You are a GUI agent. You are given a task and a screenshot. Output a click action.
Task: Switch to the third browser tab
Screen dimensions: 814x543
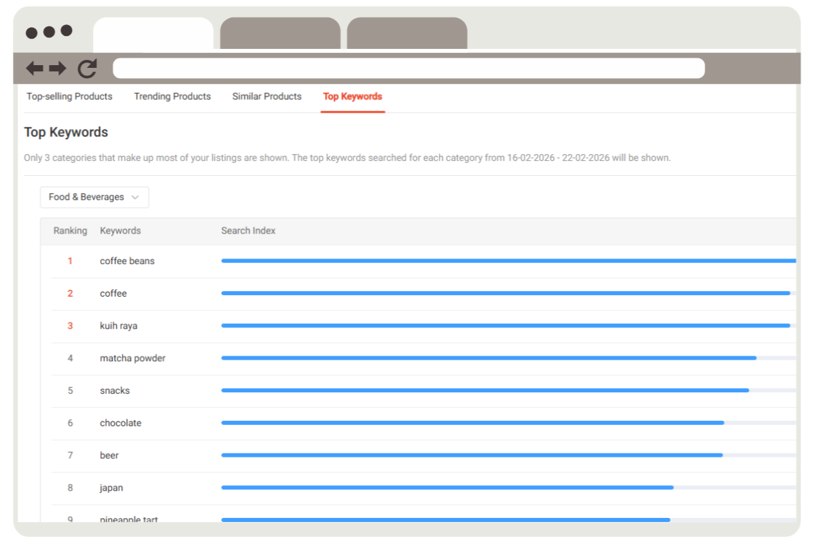(x=407, y=33)
